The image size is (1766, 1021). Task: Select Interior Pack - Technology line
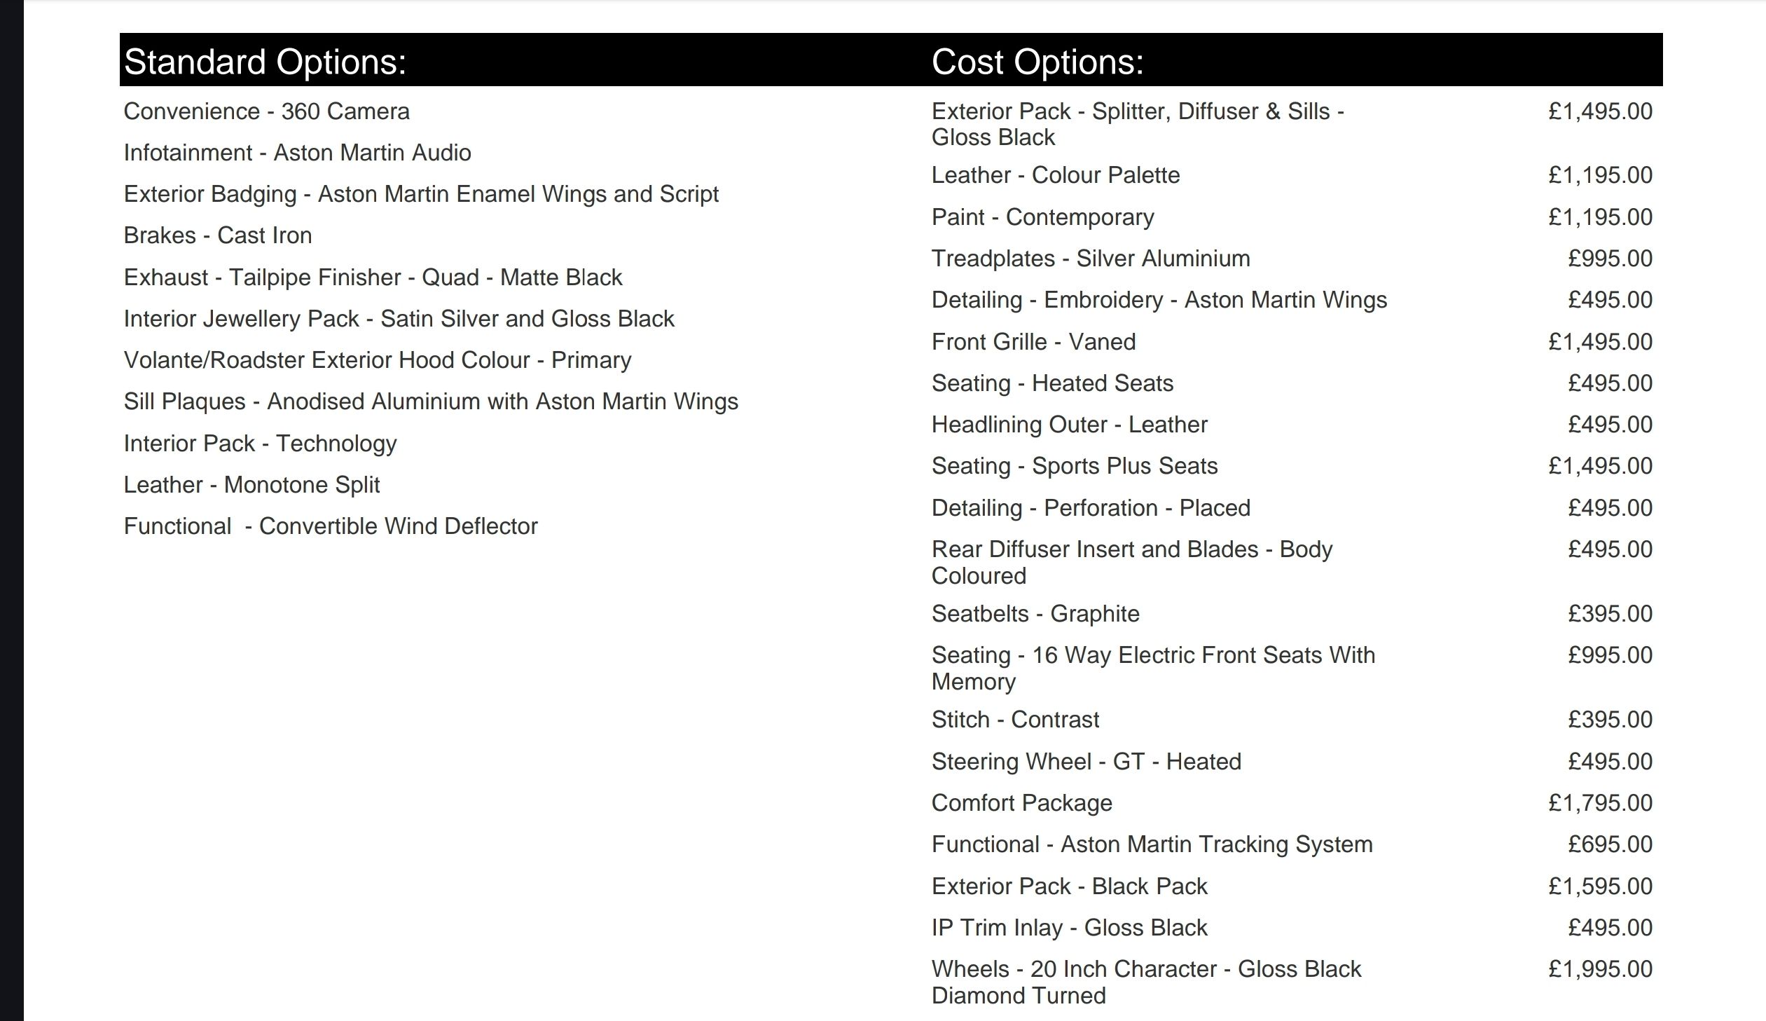tap(260, 444)
